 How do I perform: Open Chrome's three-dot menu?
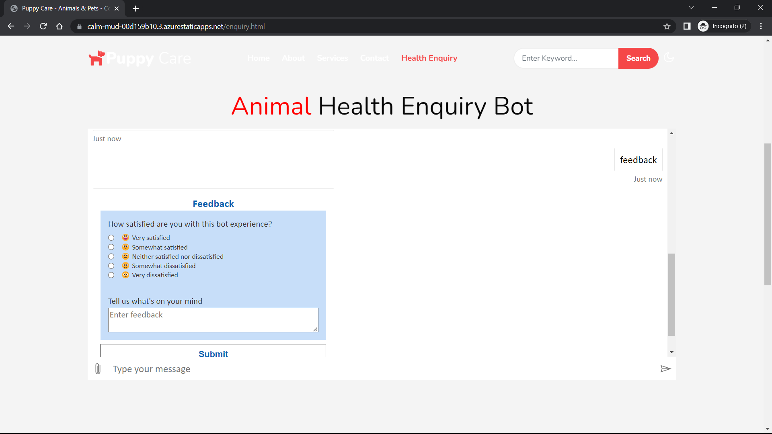[761, 26]
